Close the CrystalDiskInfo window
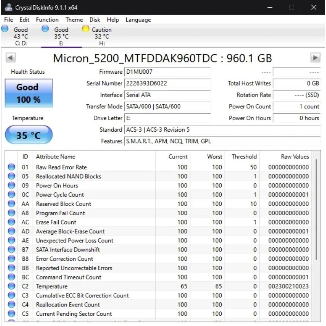 click(313, 7)
